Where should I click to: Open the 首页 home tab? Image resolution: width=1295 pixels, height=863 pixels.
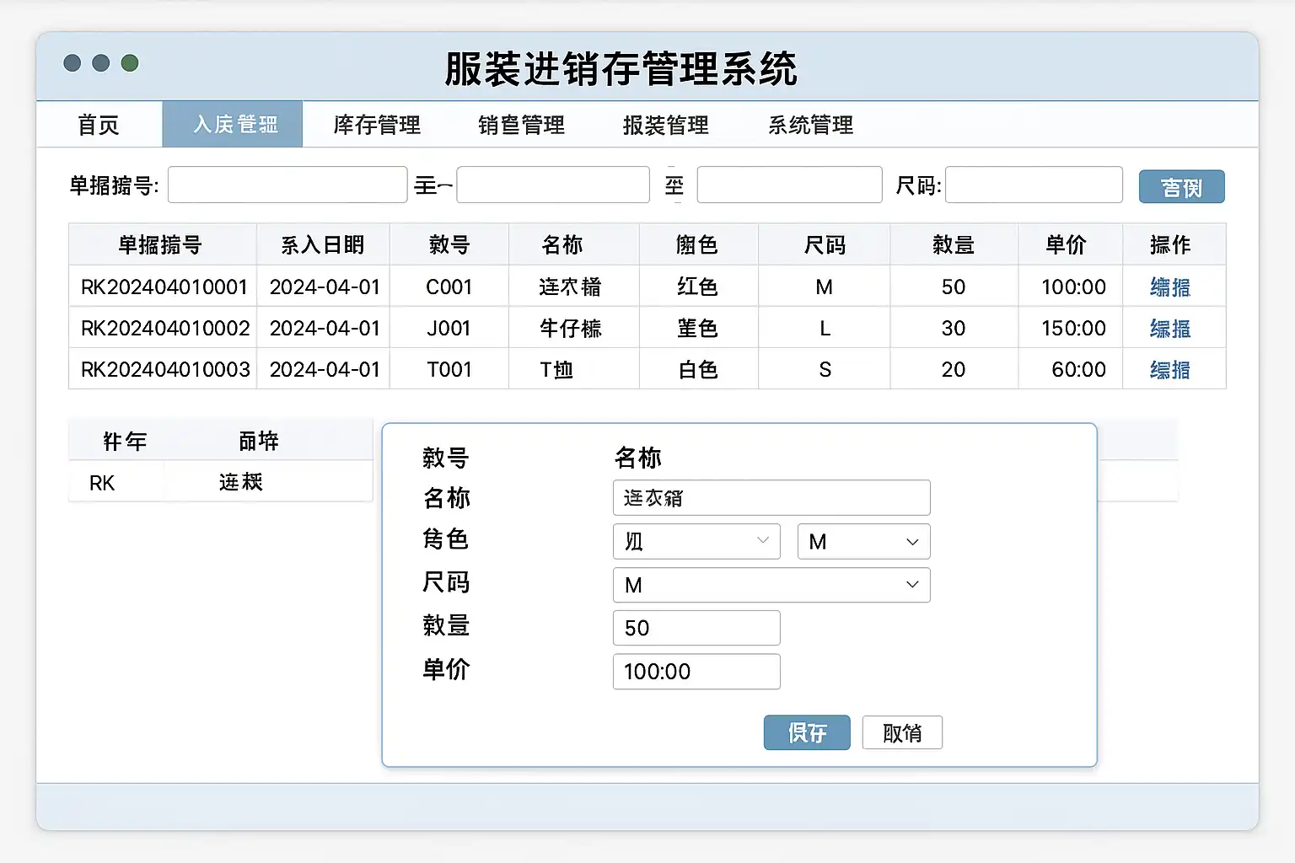point(99,125)
